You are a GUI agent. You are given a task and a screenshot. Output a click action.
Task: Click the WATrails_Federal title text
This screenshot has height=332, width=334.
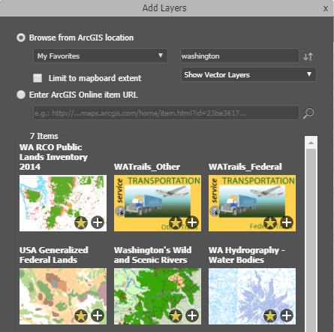coord(245,167)
